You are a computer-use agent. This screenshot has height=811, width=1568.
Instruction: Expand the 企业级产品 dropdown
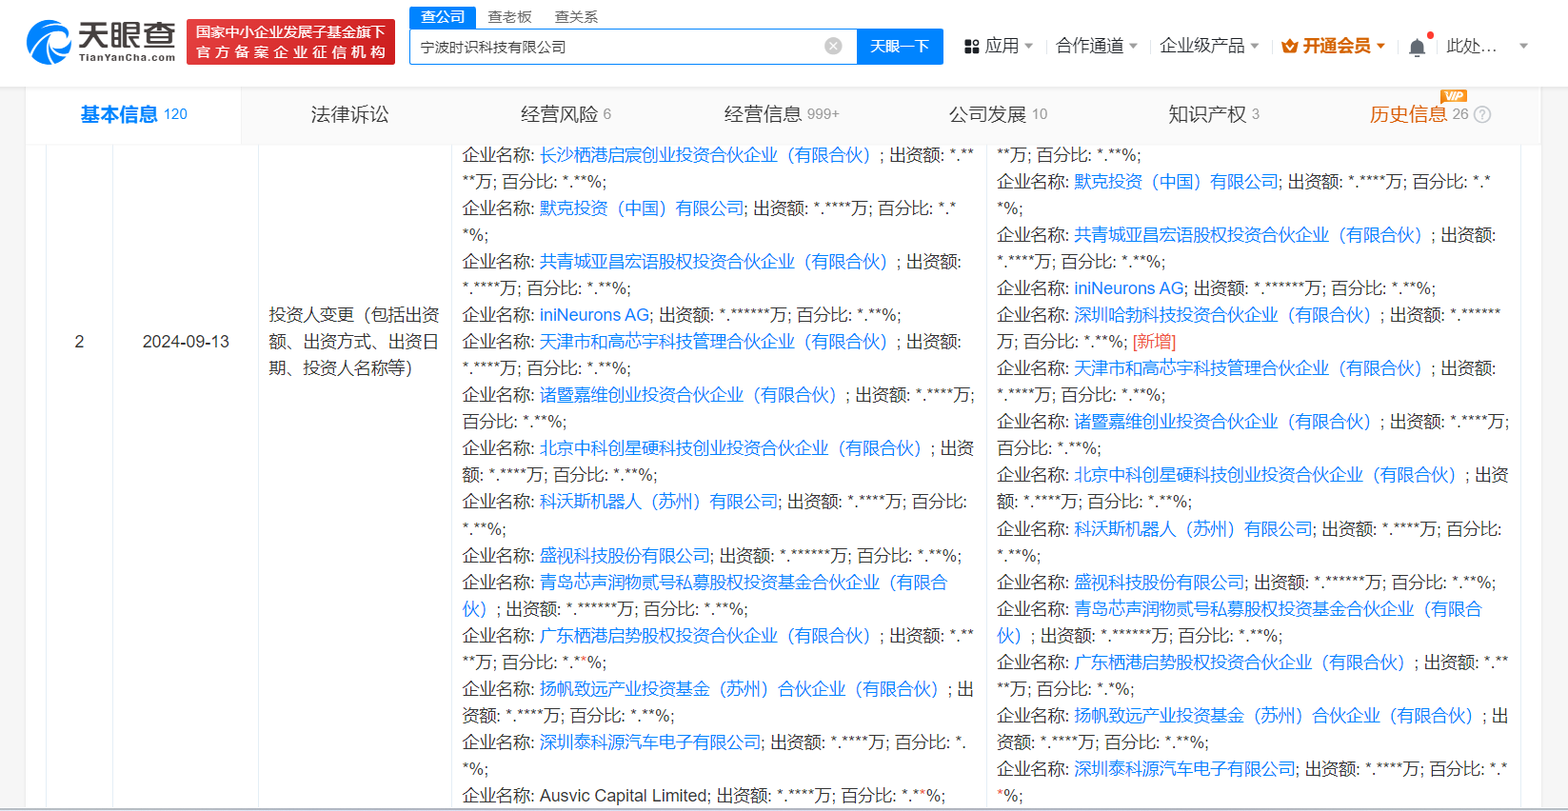tap(1209, 46)
